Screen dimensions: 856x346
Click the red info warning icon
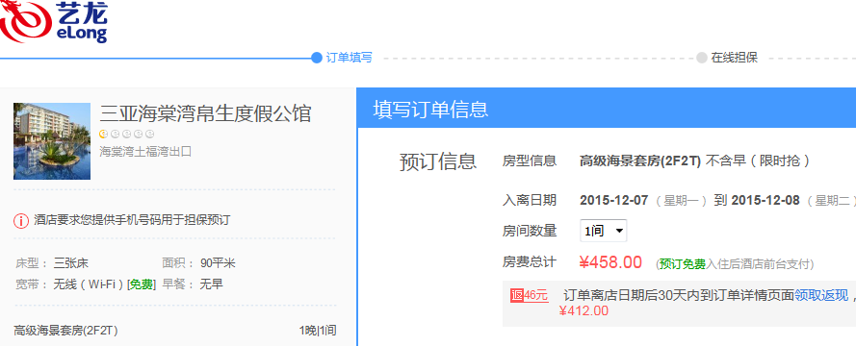[21, 221]
